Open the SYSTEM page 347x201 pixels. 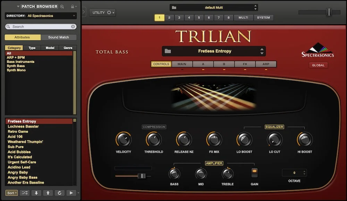coord(263,17)
